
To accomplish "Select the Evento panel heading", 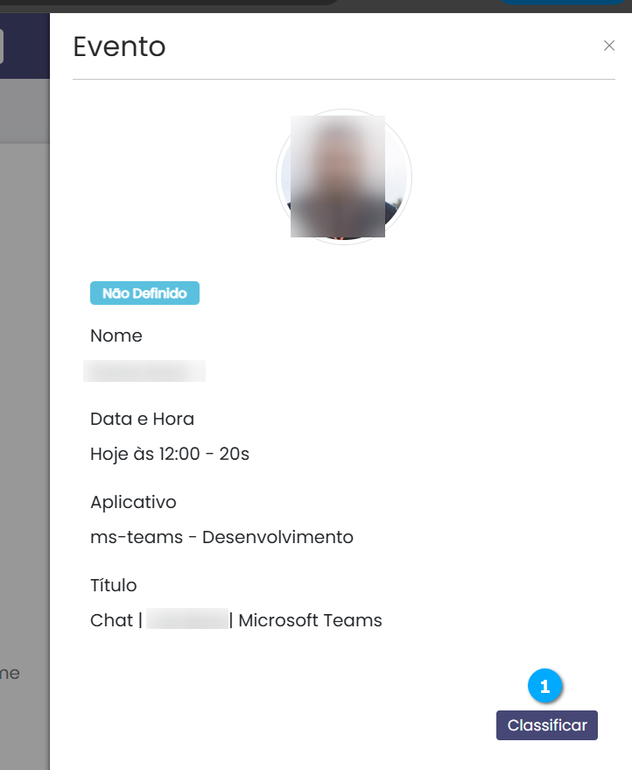I will (119, 46).
